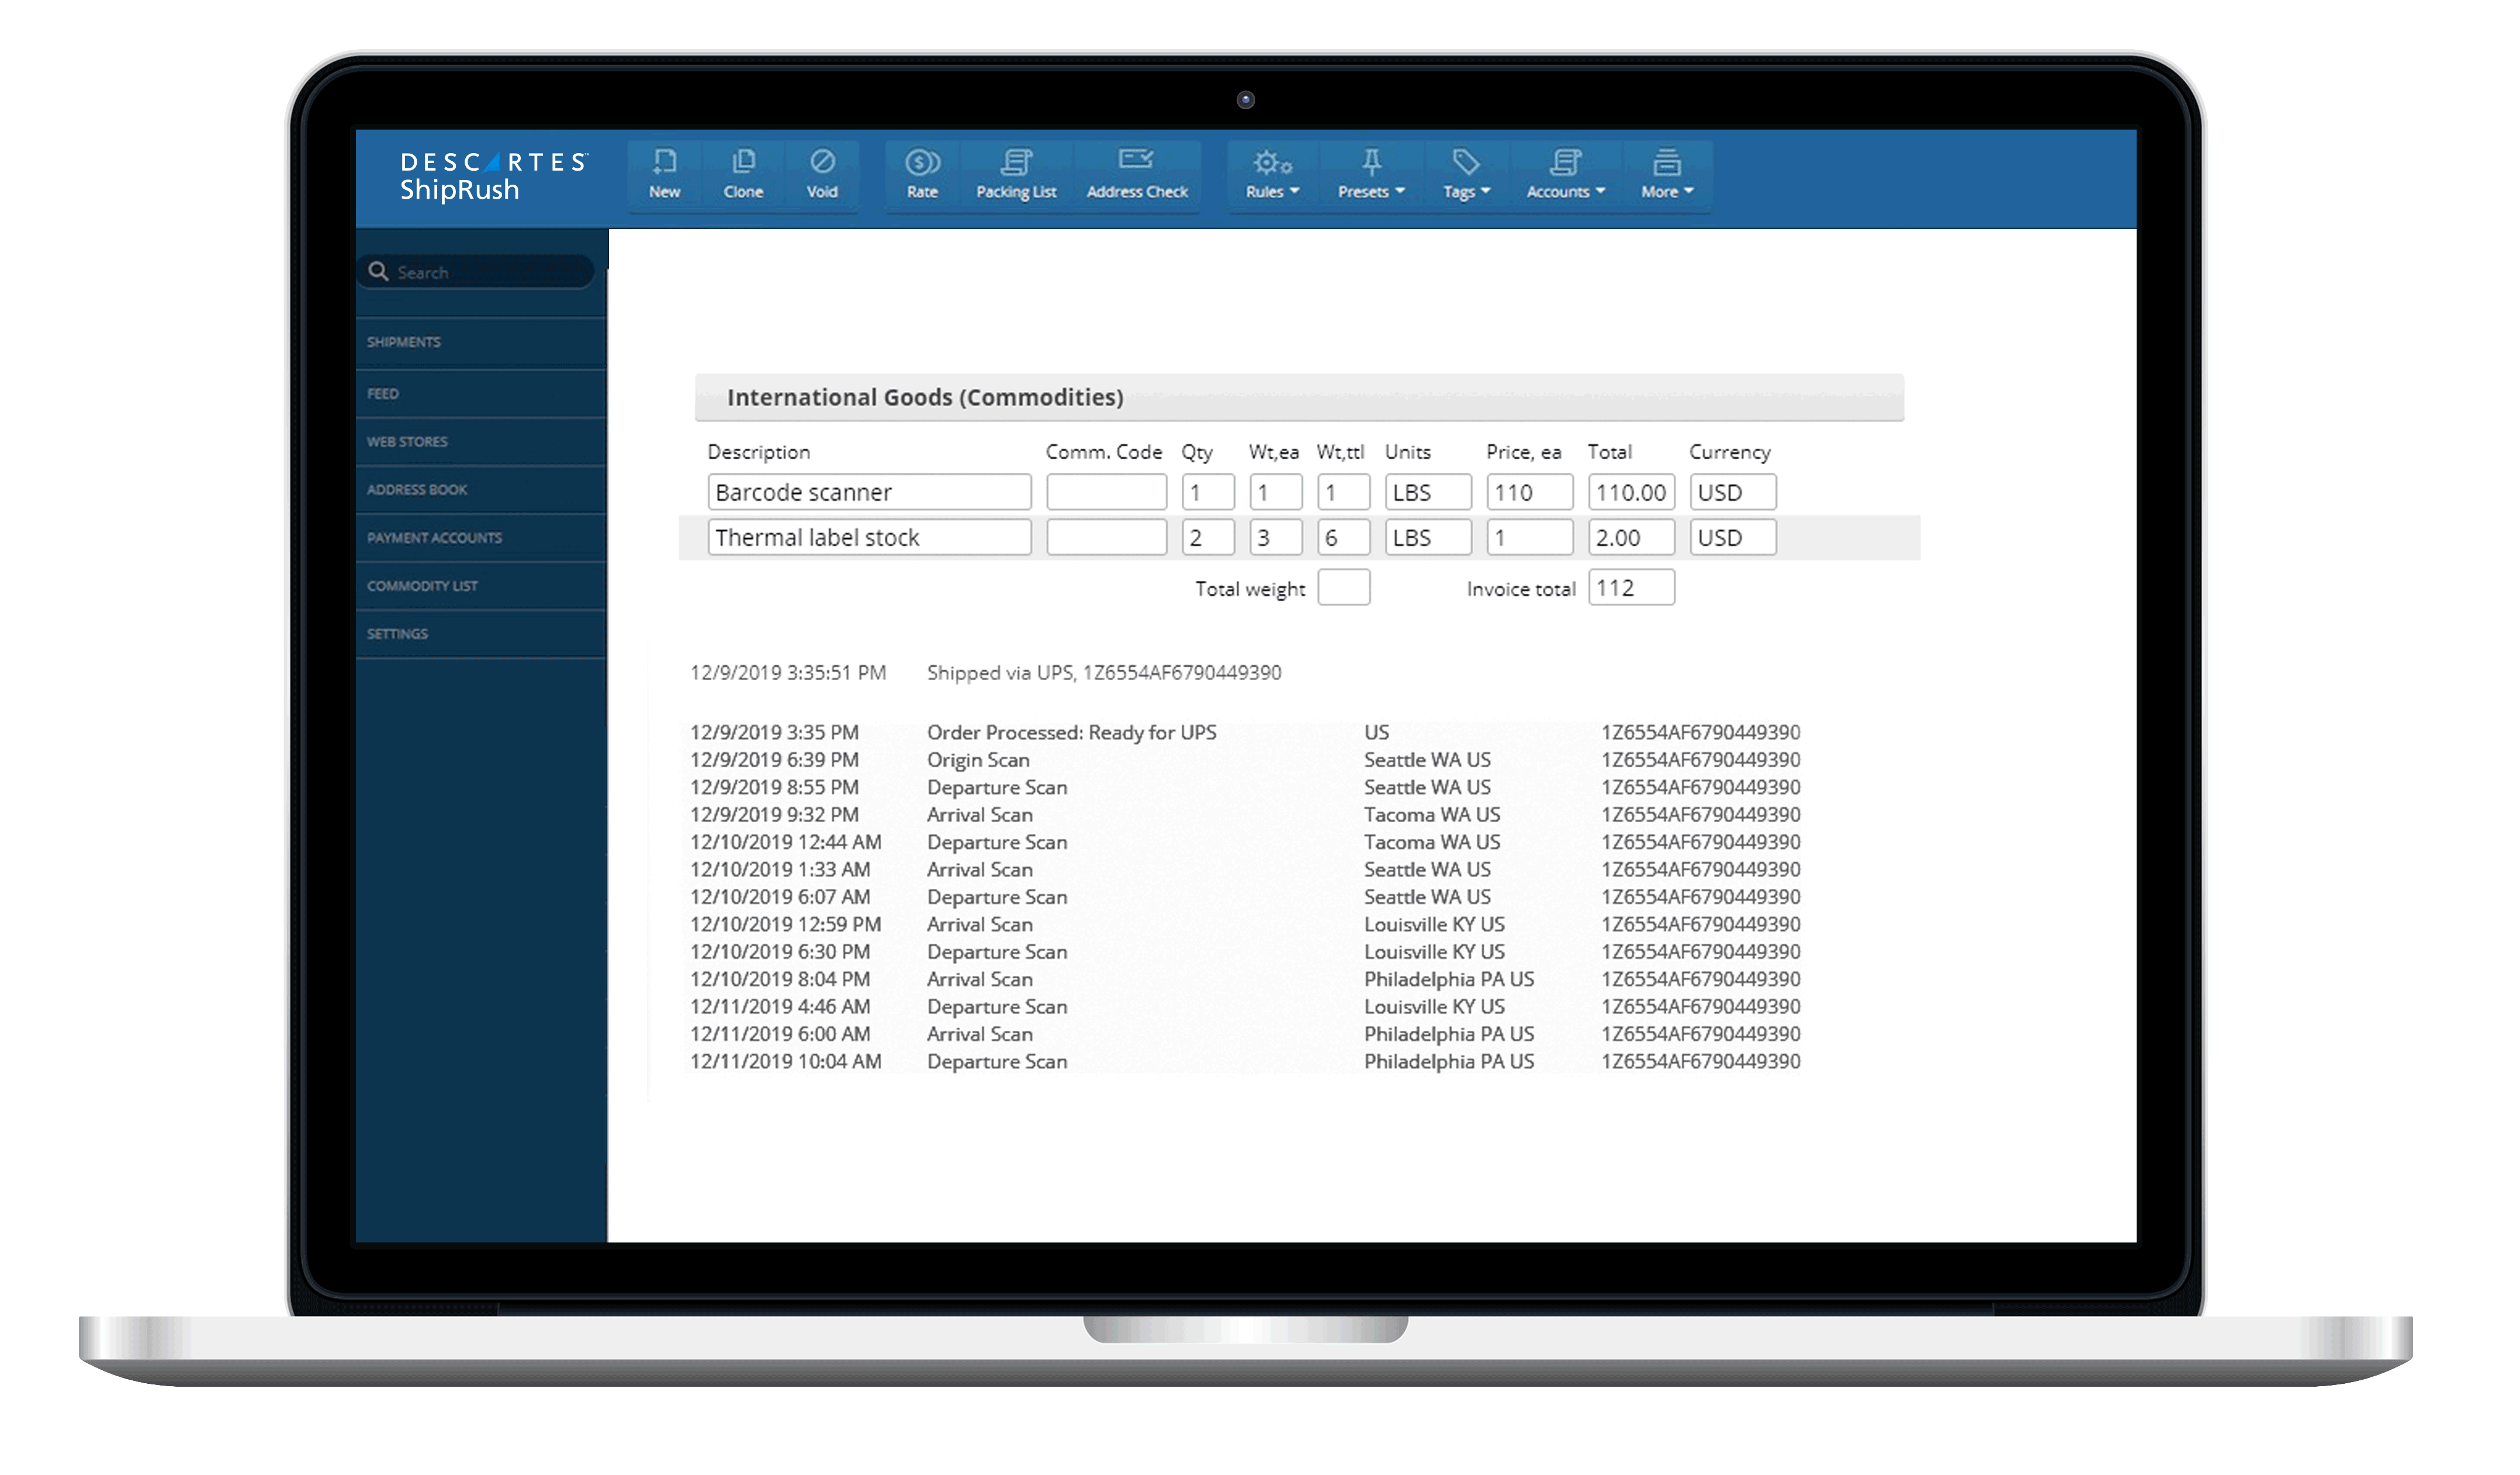Open the More dropdown menu
Image resolution: width=2520 pixels, height=1475 pixels.
1667,175
